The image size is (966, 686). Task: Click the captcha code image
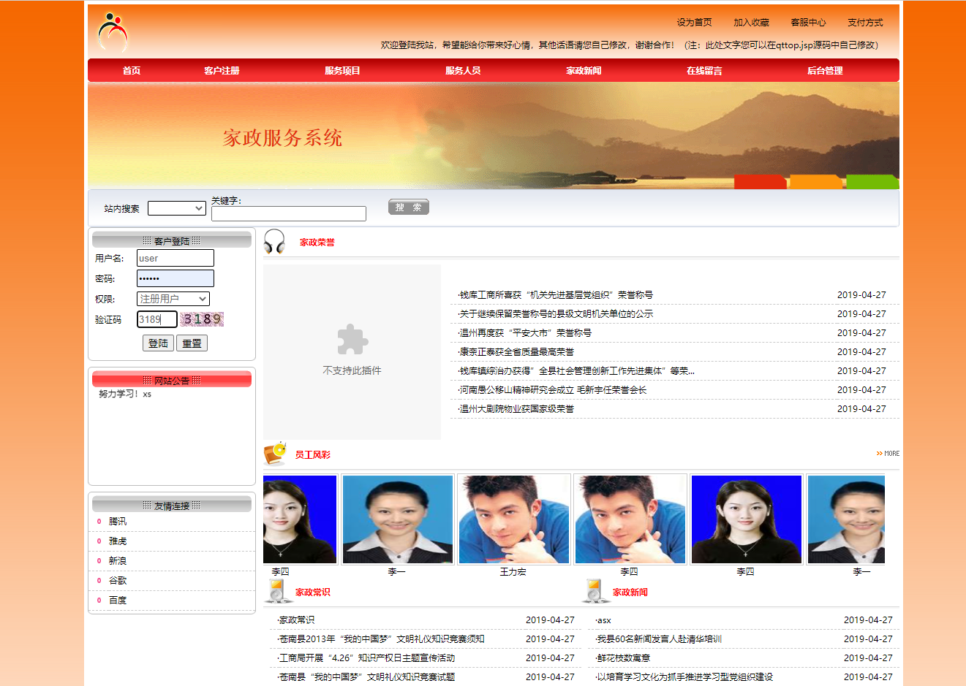202,319
